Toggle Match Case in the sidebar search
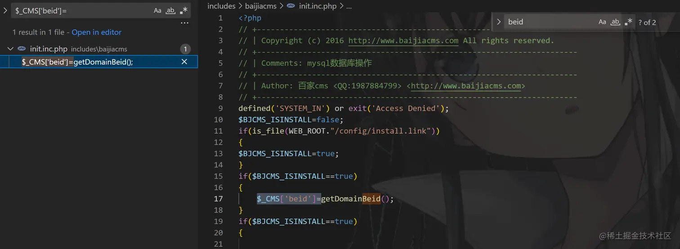Viewport: 680px width, 249px height. pos(157,11)
